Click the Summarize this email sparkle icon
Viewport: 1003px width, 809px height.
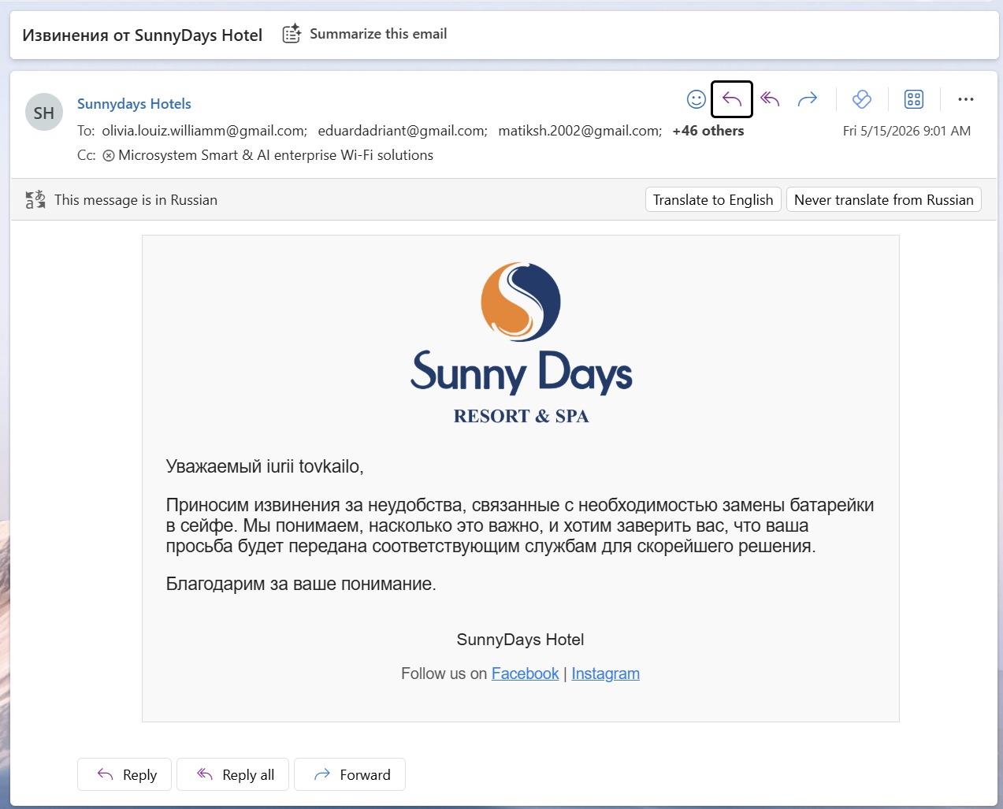pyautogui.click(x=292, y=34)
